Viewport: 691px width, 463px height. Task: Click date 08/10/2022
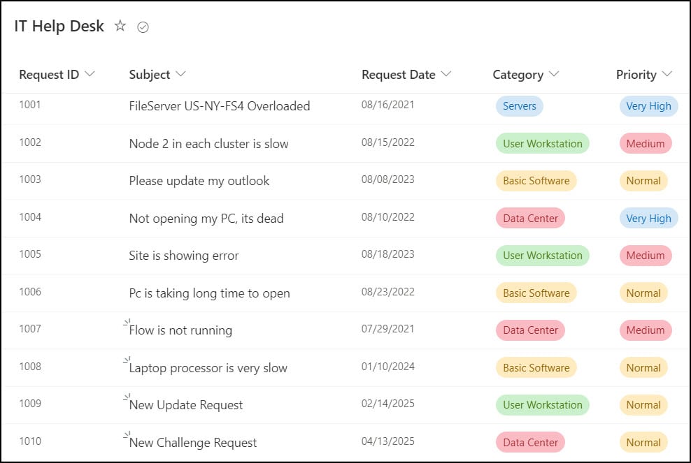(x=387, y=217)
